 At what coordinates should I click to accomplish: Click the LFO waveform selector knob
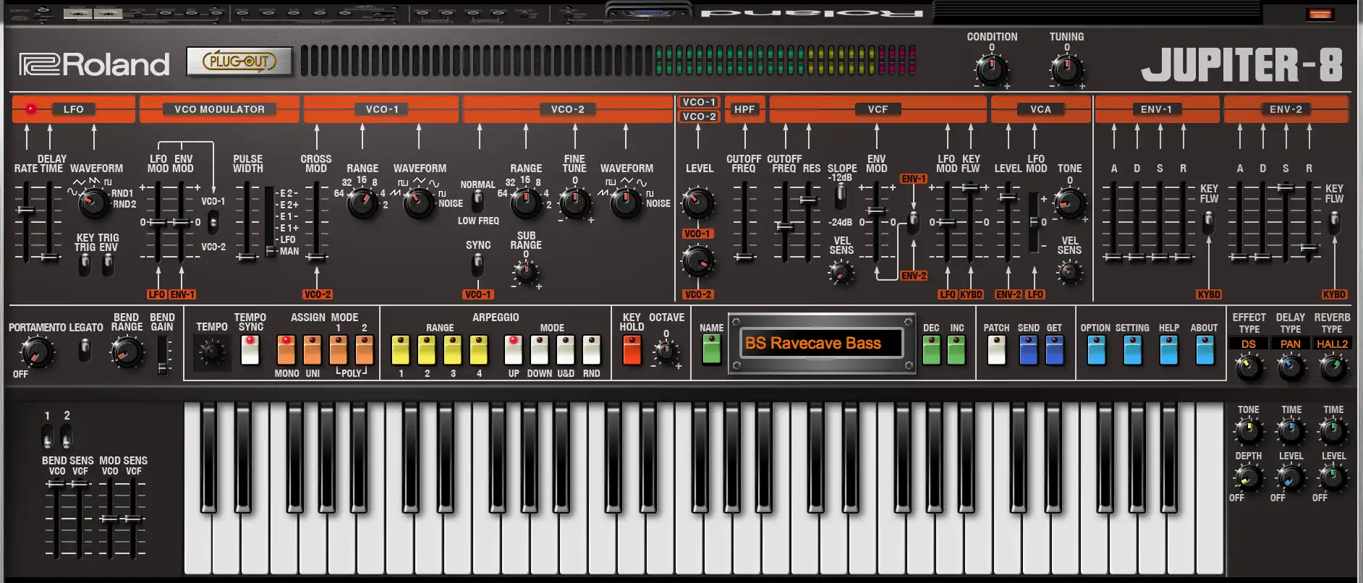(93, 203)
